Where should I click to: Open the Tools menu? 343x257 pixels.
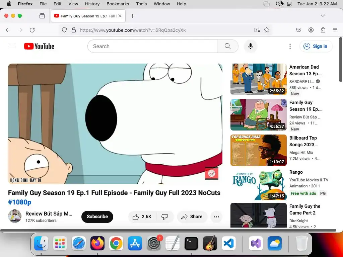click(141, 4)
